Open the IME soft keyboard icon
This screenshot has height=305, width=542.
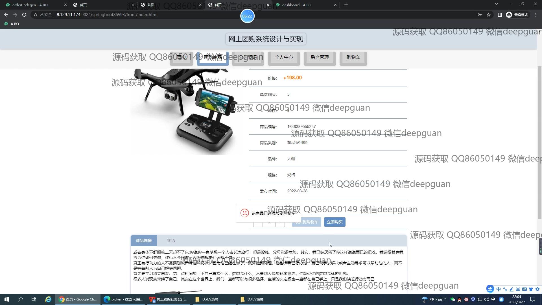pyautogui.click(x=524, y=289)
